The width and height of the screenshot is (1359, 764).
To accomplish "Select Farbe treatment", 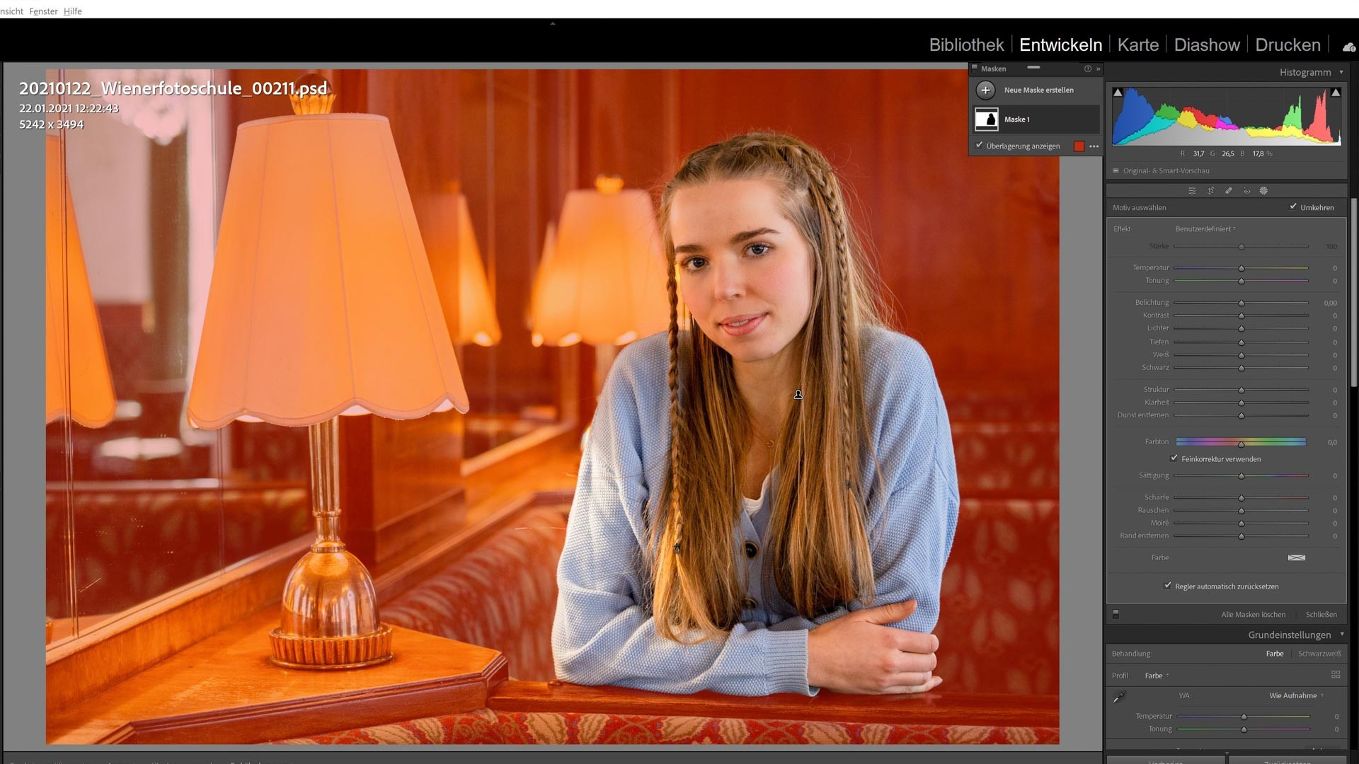I will [1275, 654].
